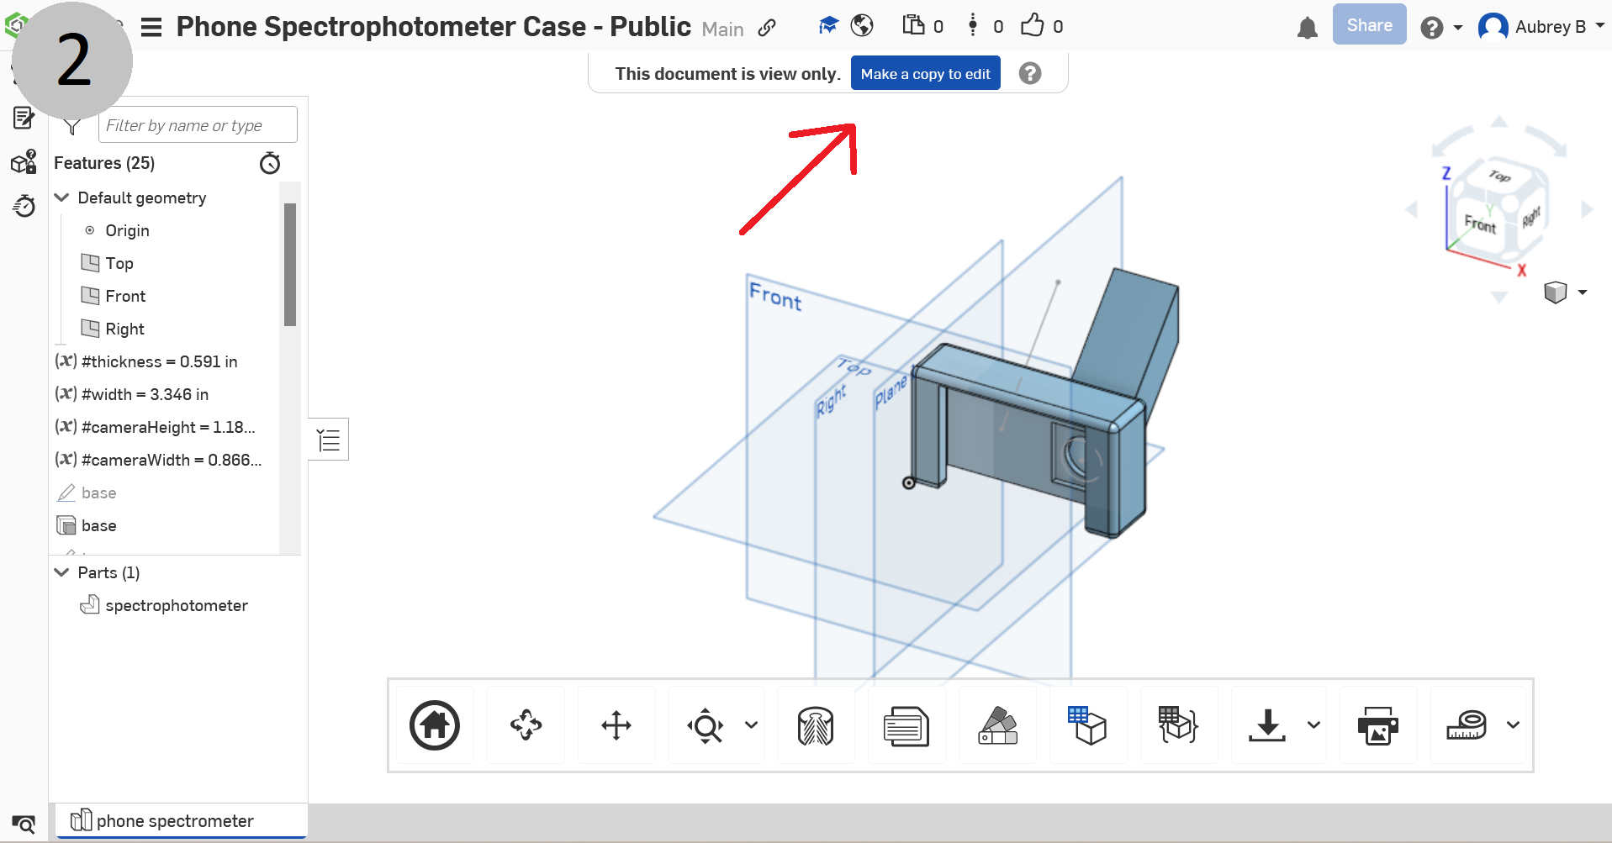Click Make a copy to edit button

[926, 74]
